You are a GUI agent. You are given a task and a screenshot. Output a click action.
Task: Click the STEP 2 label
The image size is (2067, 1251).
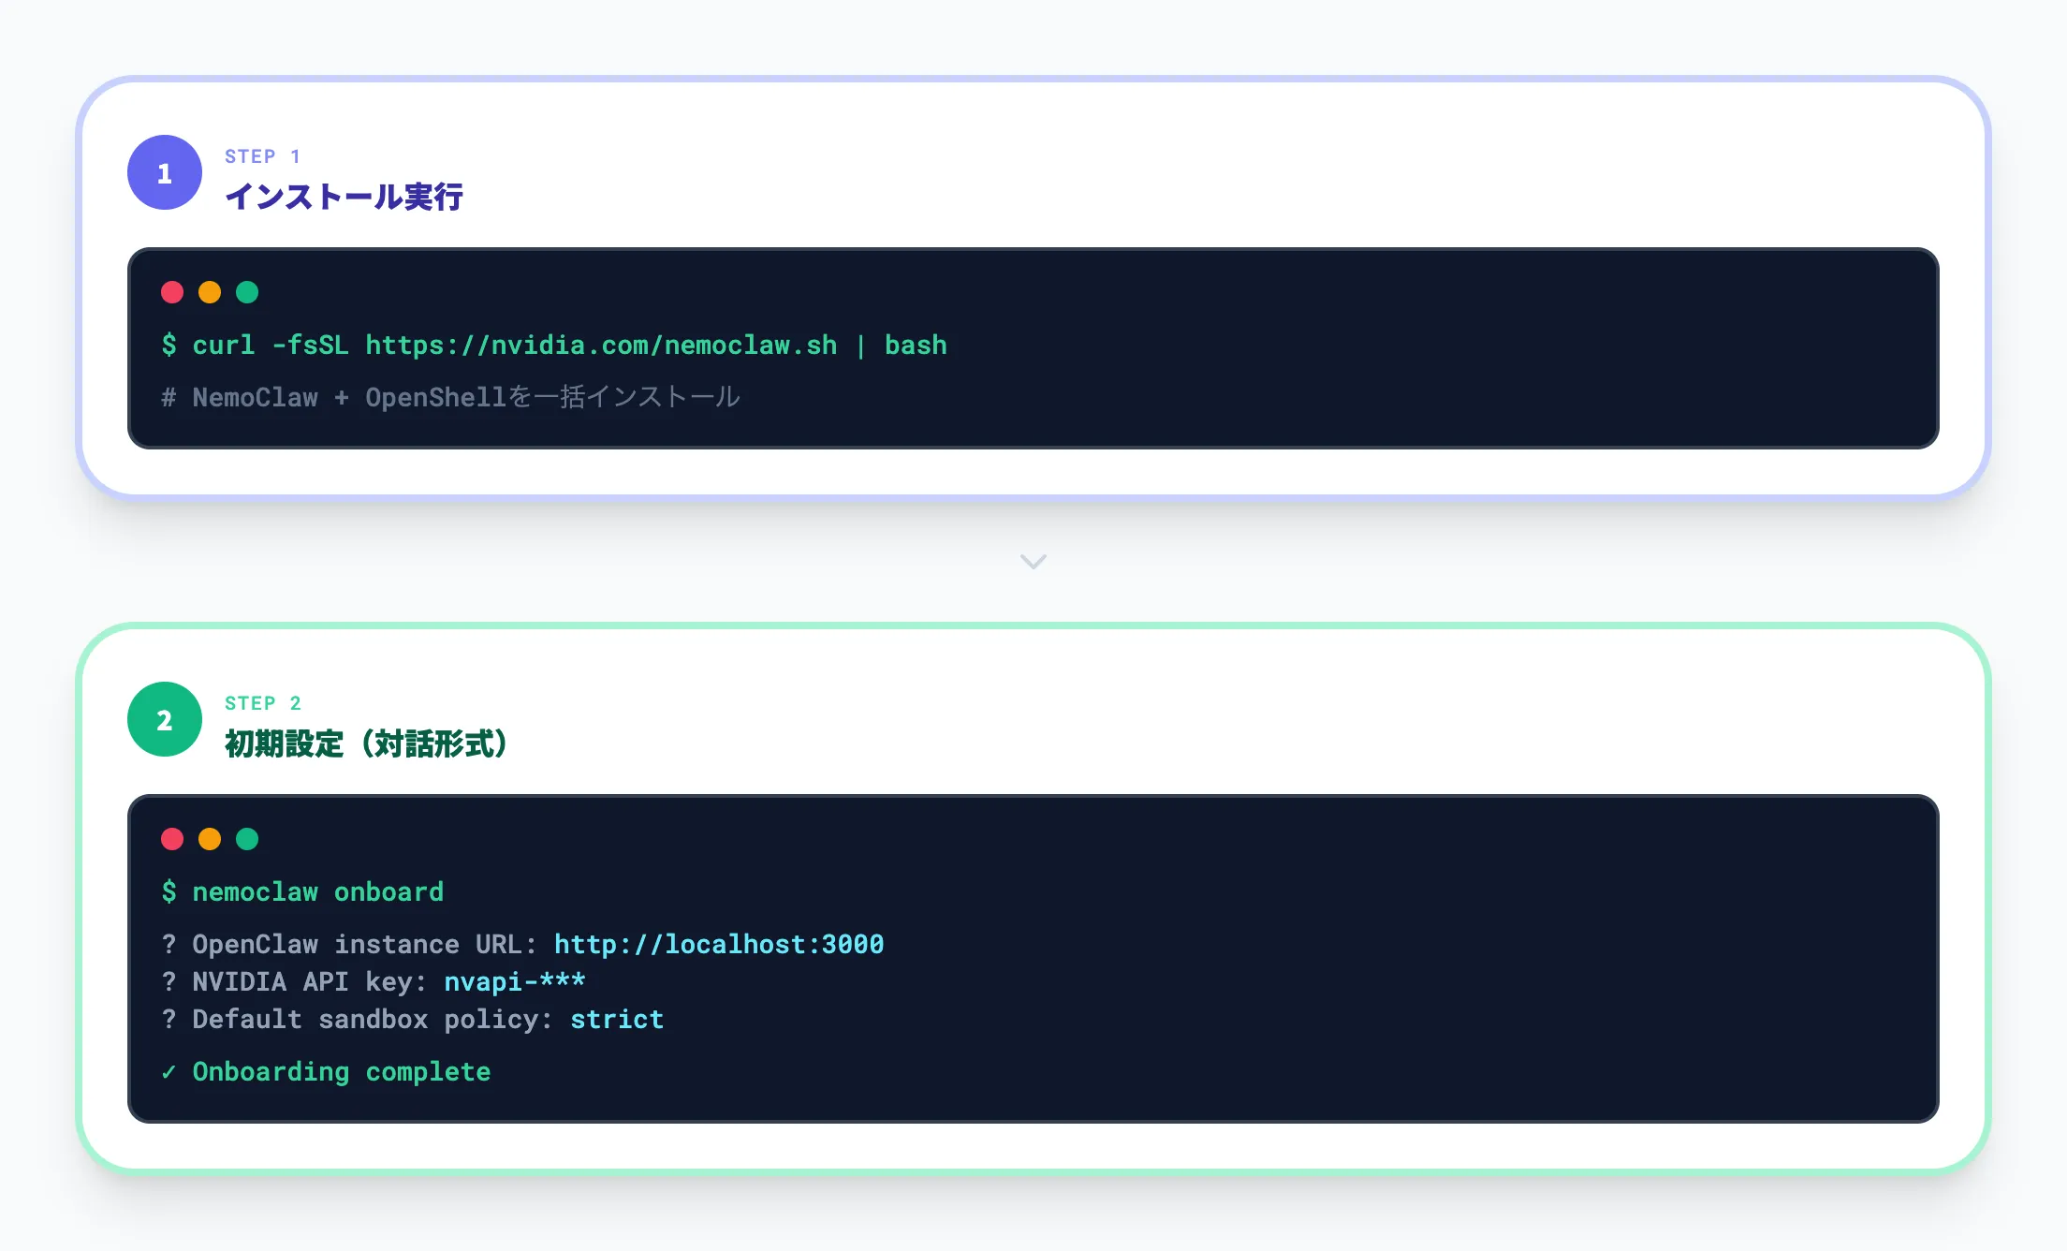click(262, 703)
